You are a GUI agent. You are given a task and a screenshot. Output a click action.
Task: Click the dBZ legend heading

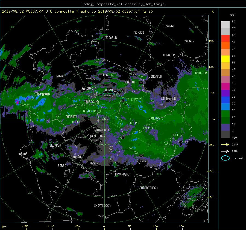pos(232,15)
